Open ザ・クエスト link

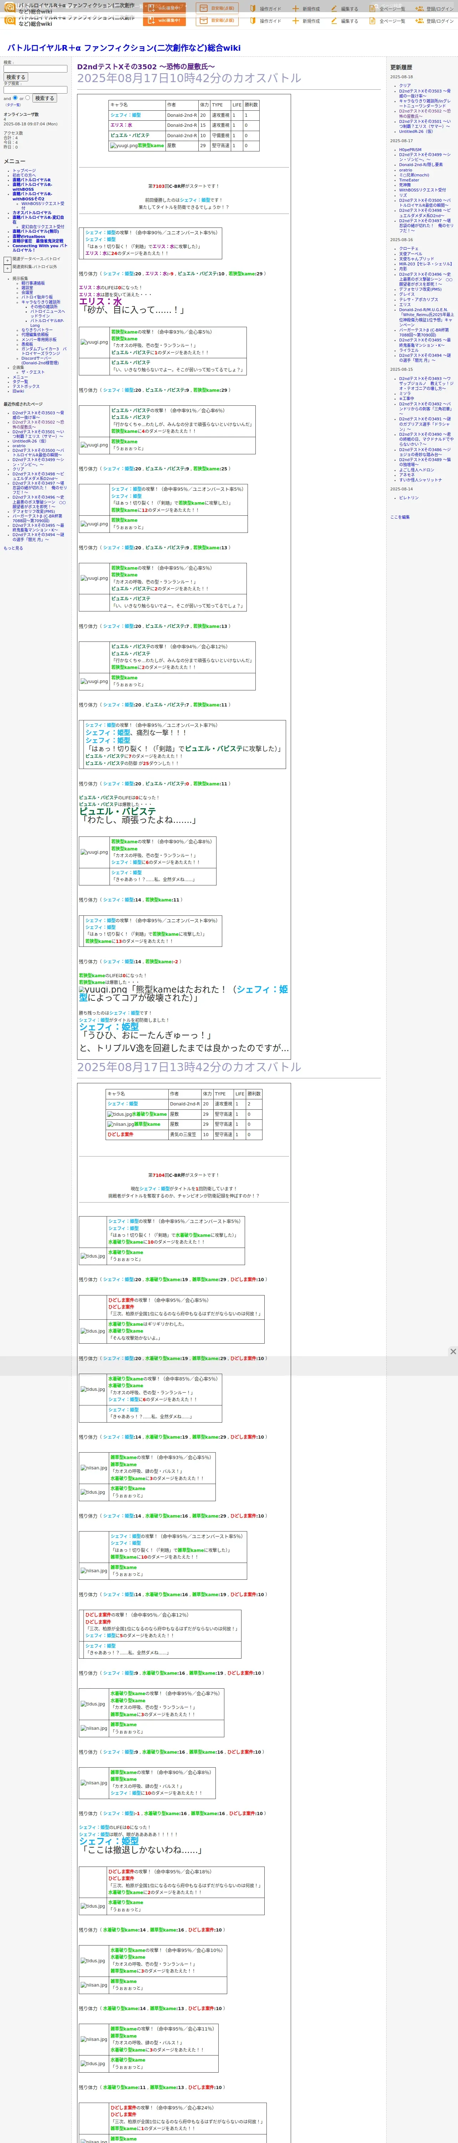point(33,372)
